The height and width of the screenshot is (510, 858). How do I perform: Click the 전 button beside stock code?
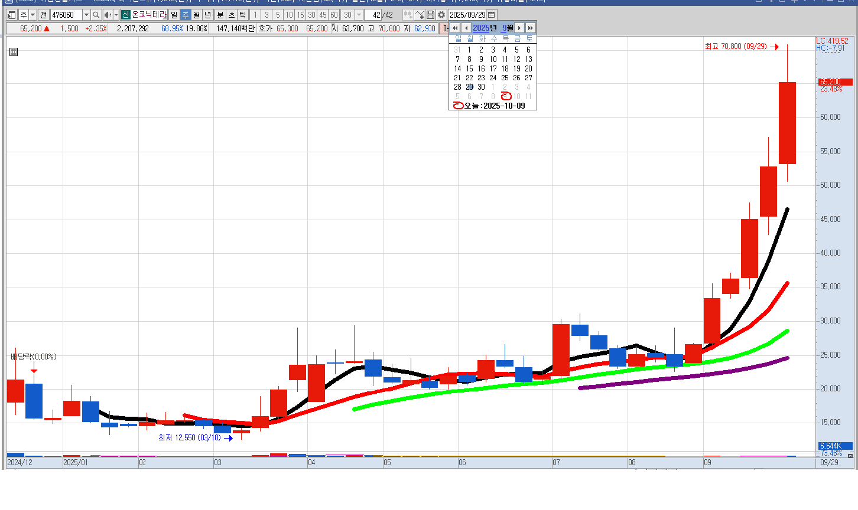(x=43, y=15)
